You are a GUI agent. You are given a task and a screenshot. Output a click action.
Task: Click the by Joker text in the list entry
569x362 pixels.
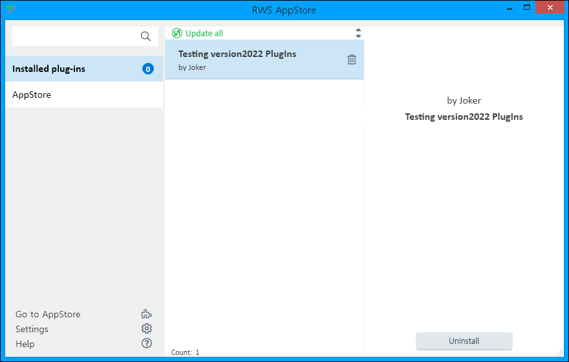[x=192, y=67]
